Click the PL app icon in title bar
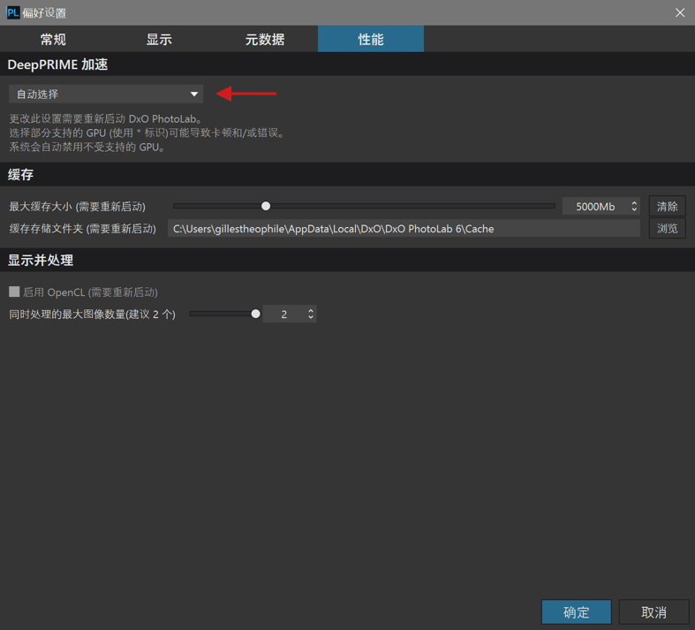Image resolution: width=695 pixels, height=630 pixels. pyautogui.click(x=12, y=13)
